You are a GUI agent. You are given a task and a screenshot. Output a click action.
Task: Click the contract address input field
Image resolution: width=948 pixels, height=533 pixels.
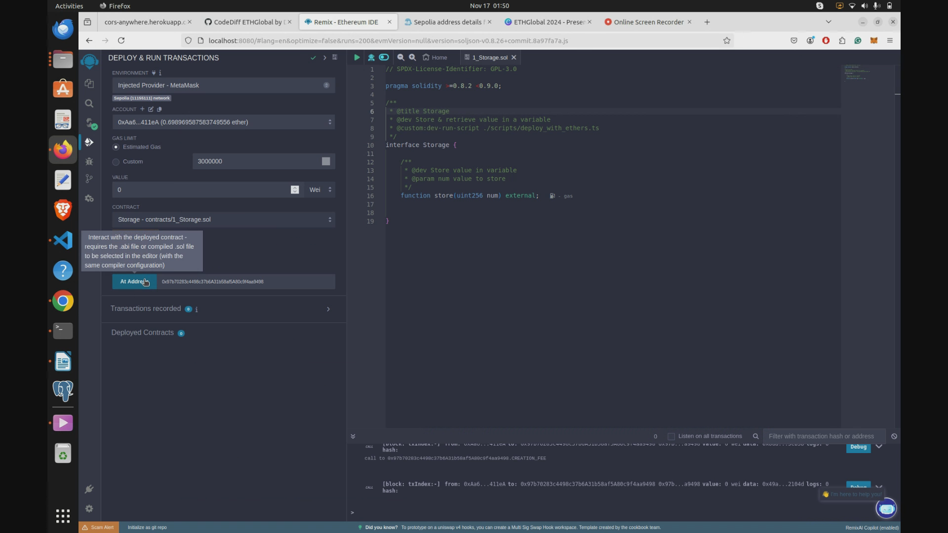pos(246,282)
